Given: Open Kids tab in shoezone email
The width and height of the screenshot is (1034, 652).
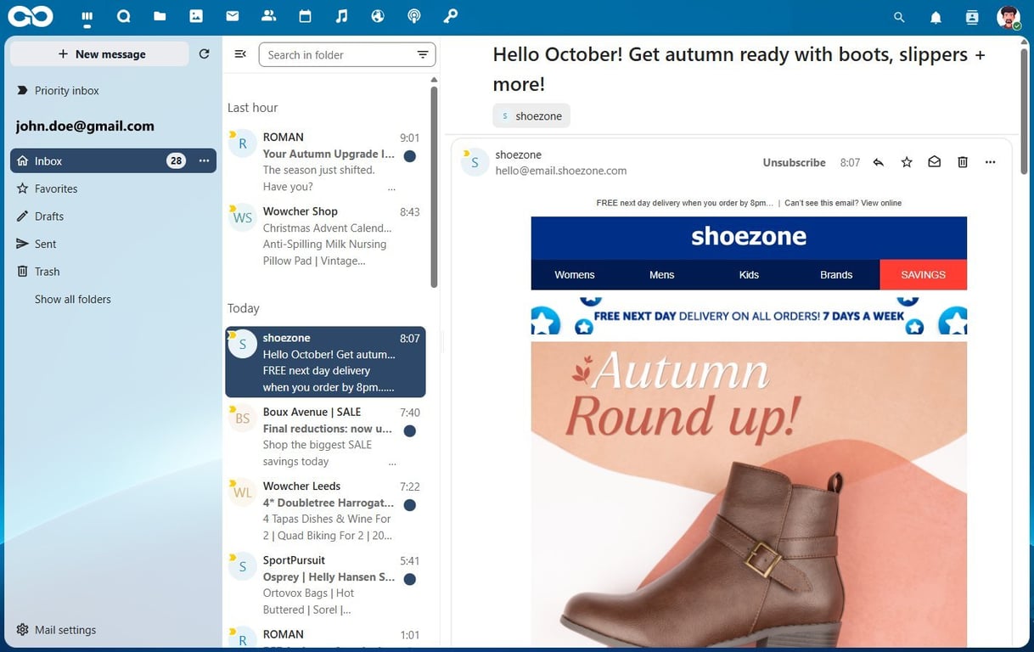Looking at the screenshot, I should (x=749, y=274).
